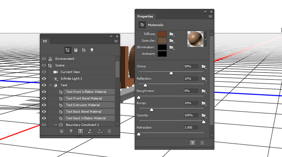Click the Diffuse color swatch
Viewport: 282px width, 157px height.
(162, 34)
